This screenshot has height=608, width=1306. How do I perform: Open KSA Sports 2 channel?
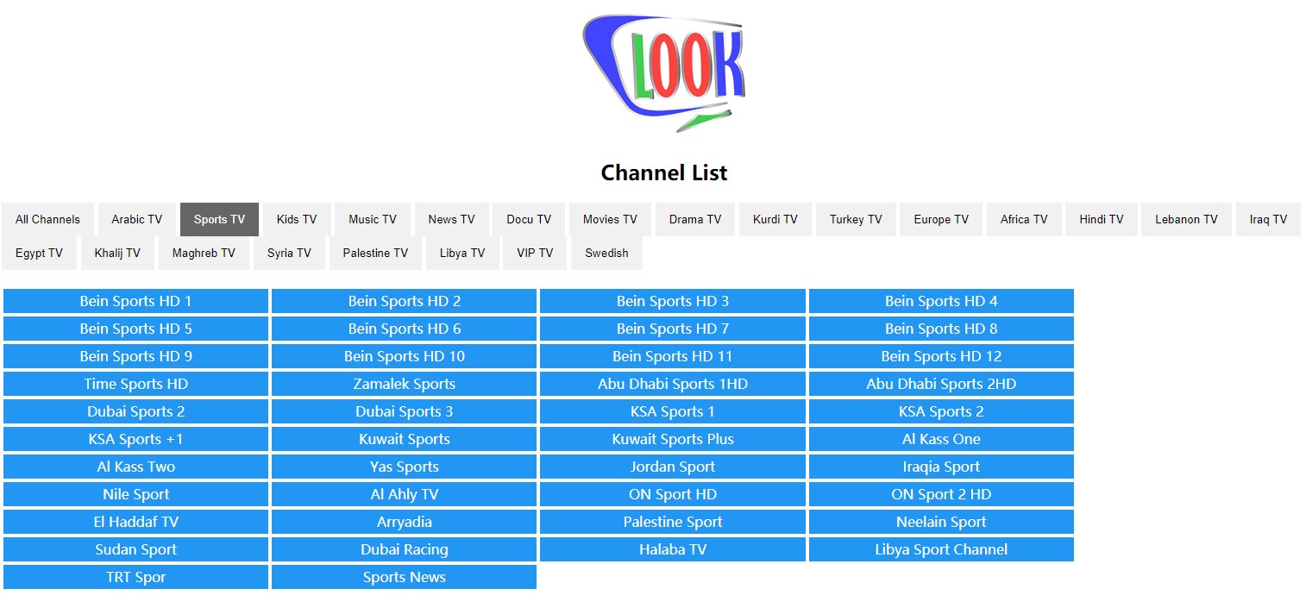click(941, 411)
